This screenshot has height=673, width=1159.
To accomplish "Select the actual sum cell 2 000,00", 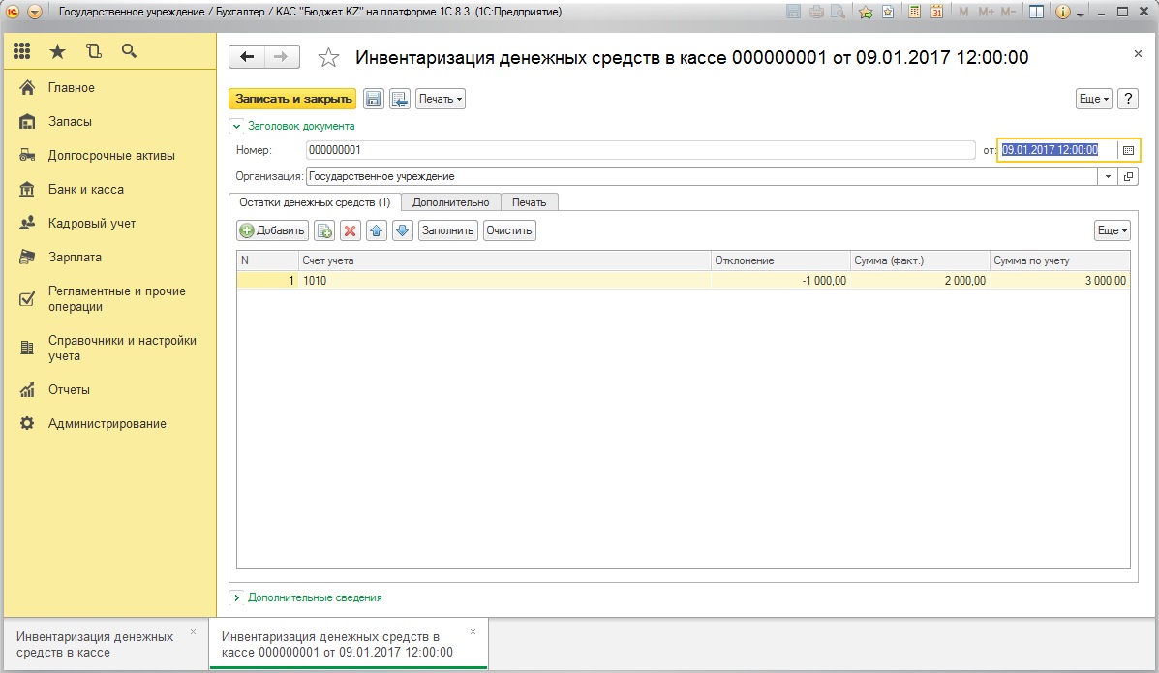I will [920, 281].
